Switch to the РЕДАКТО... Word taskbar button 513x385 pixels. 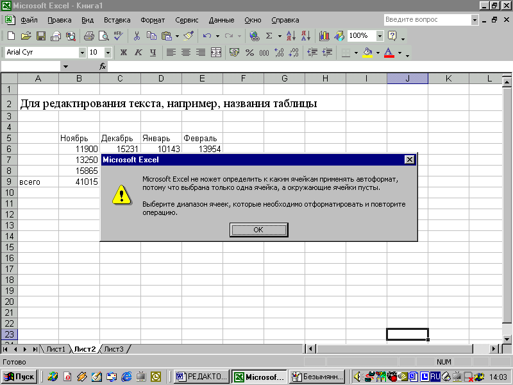pyautogui.click(x=202, y=377)
